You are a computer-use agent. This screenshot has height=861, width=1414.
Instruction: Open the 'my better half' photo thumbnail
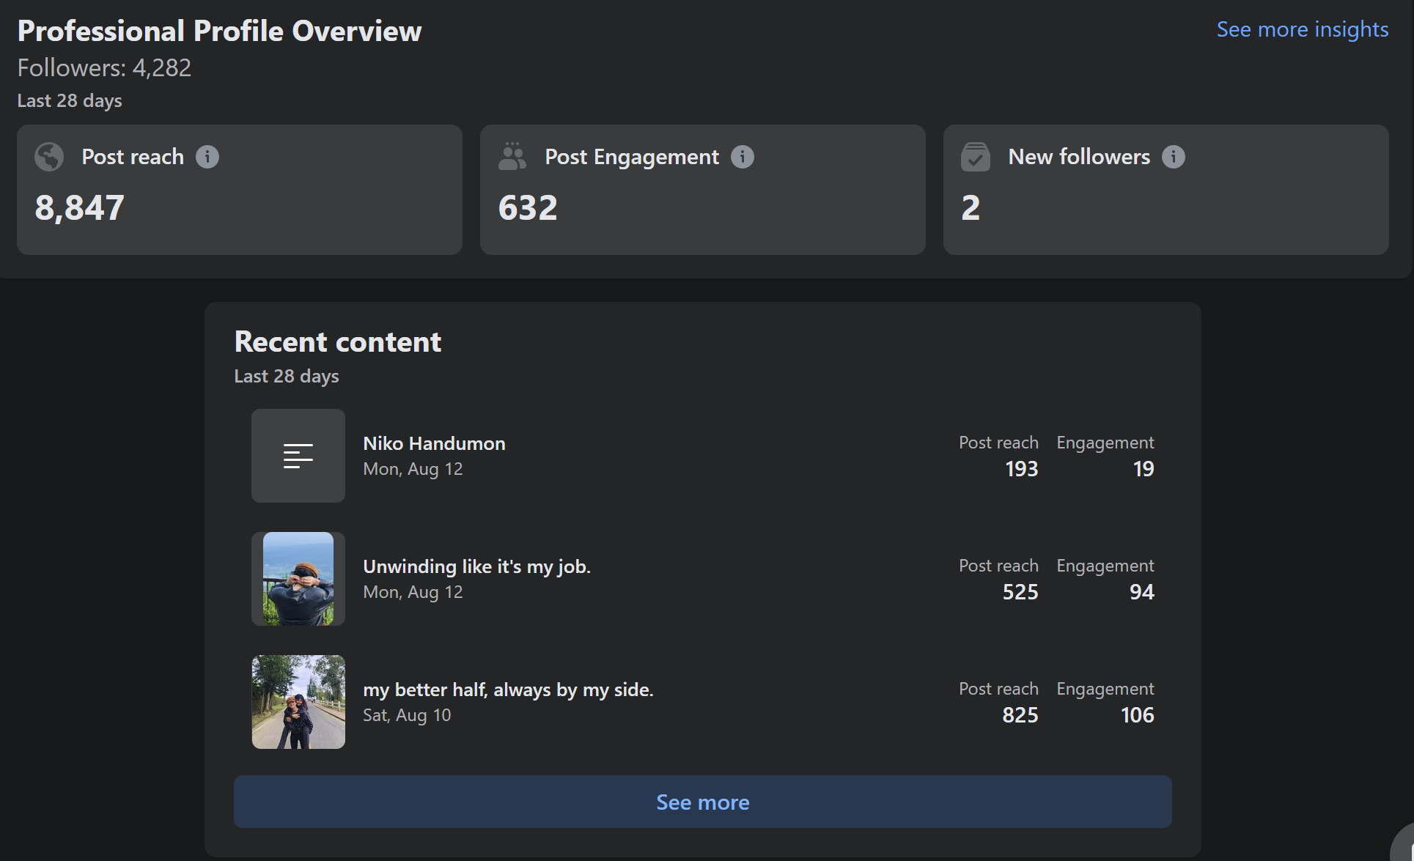298,702
